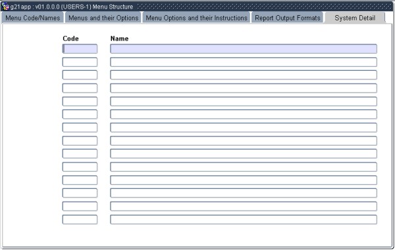The image size is (395, 250).
Task: Select the third row Code field
Action: 80,75
